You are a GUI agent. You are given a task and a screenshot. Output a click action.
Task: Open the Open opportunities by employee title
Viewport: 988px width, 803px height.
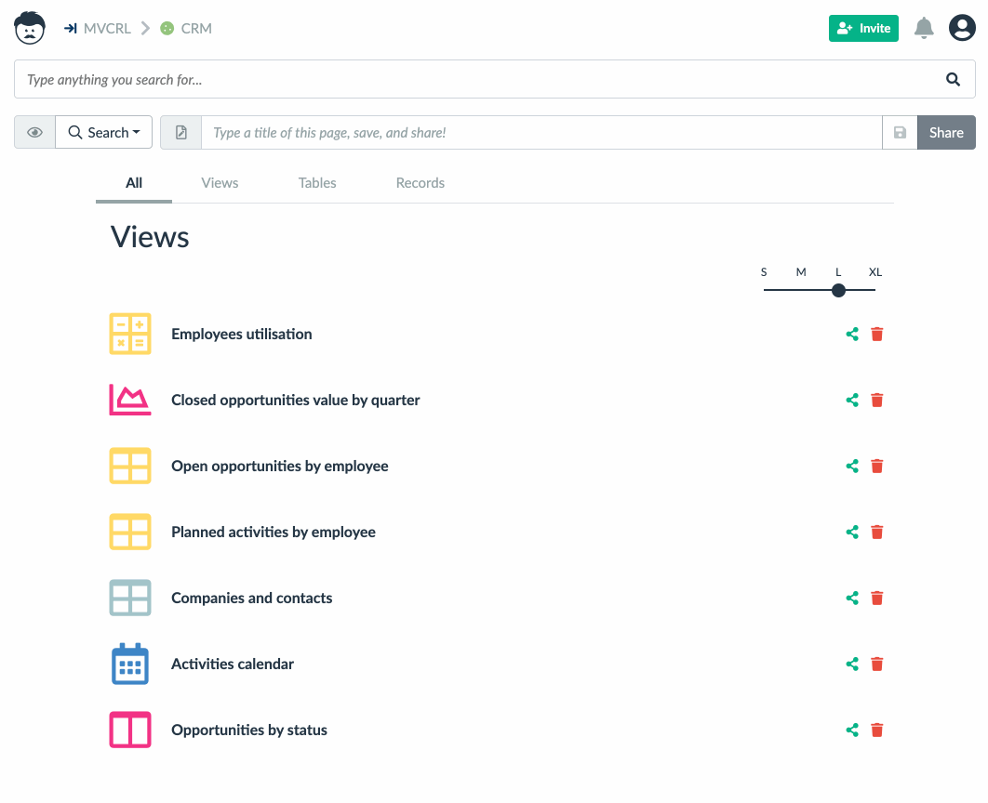pos(280,467)
